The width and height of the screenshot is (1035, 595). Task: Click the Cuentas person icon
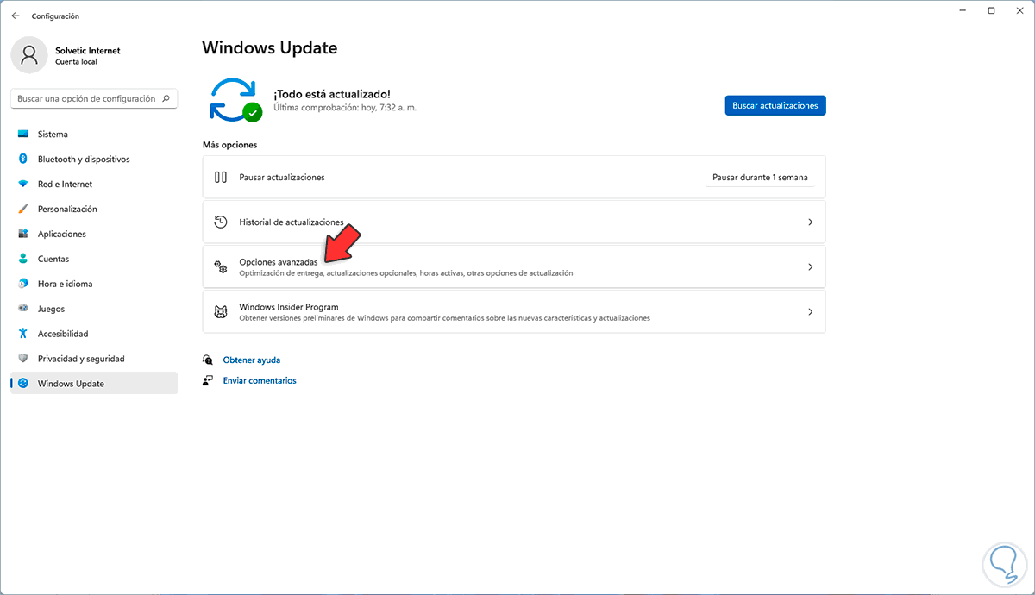coord(22,259)
